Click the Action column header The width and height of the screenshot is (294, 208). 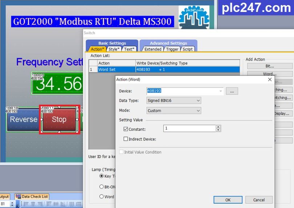pos(116,63)
